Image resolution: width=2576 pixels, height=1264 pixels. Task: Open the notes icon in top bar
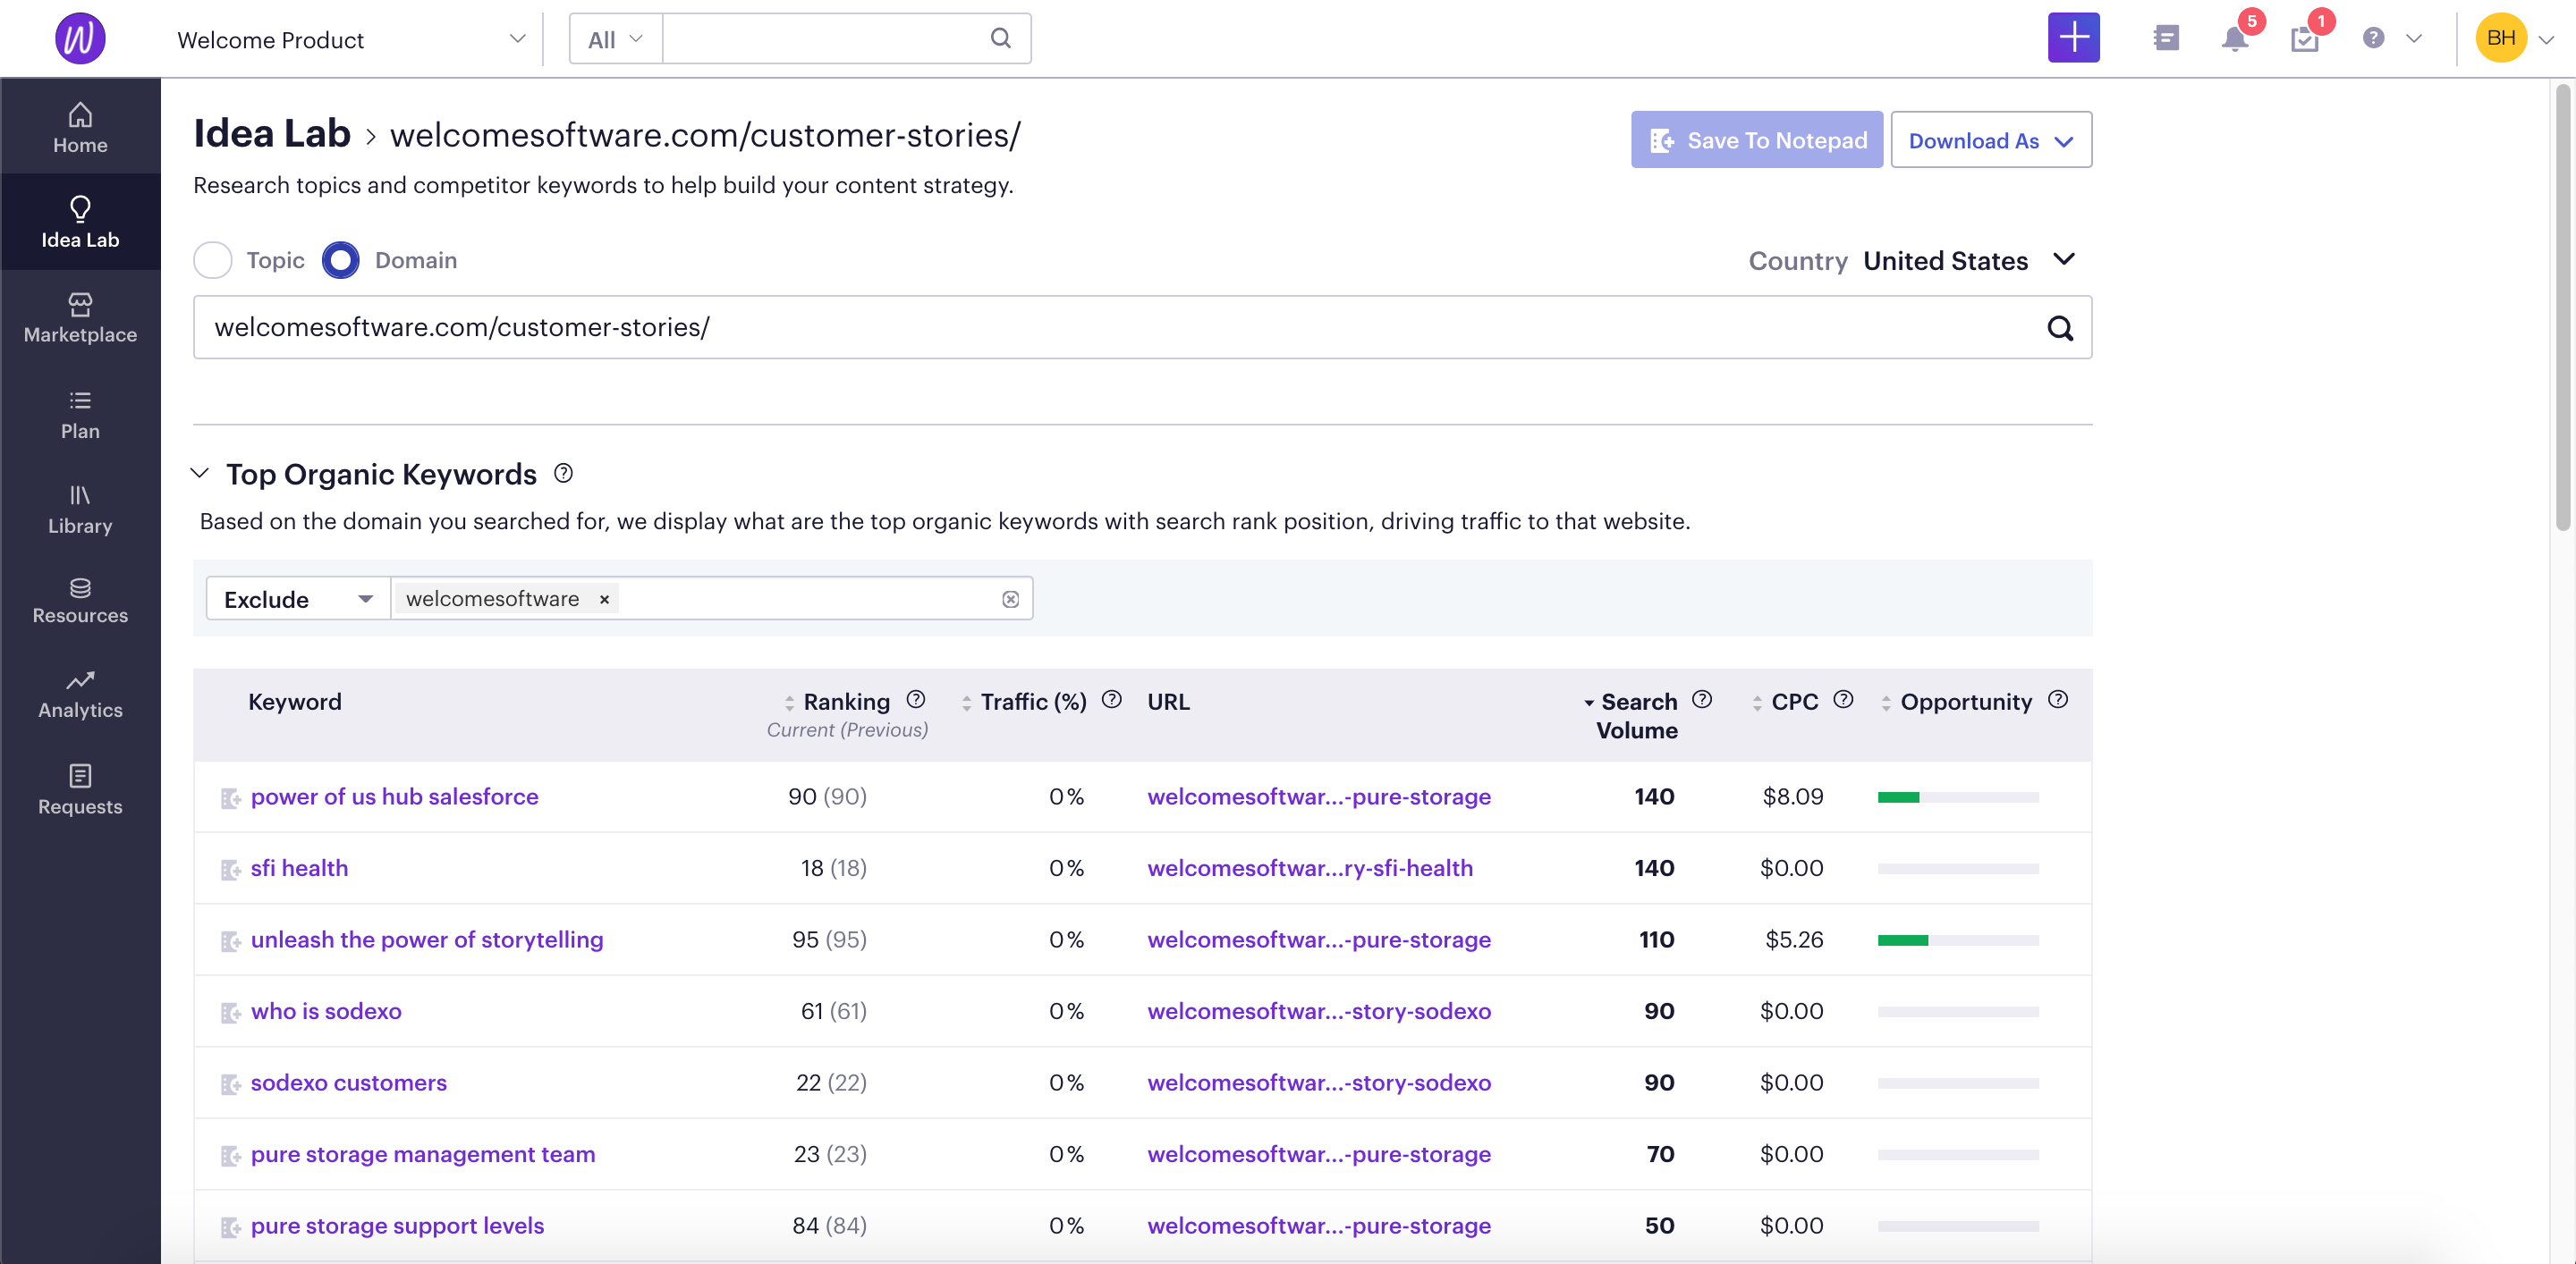click(x=2166, y=38)
